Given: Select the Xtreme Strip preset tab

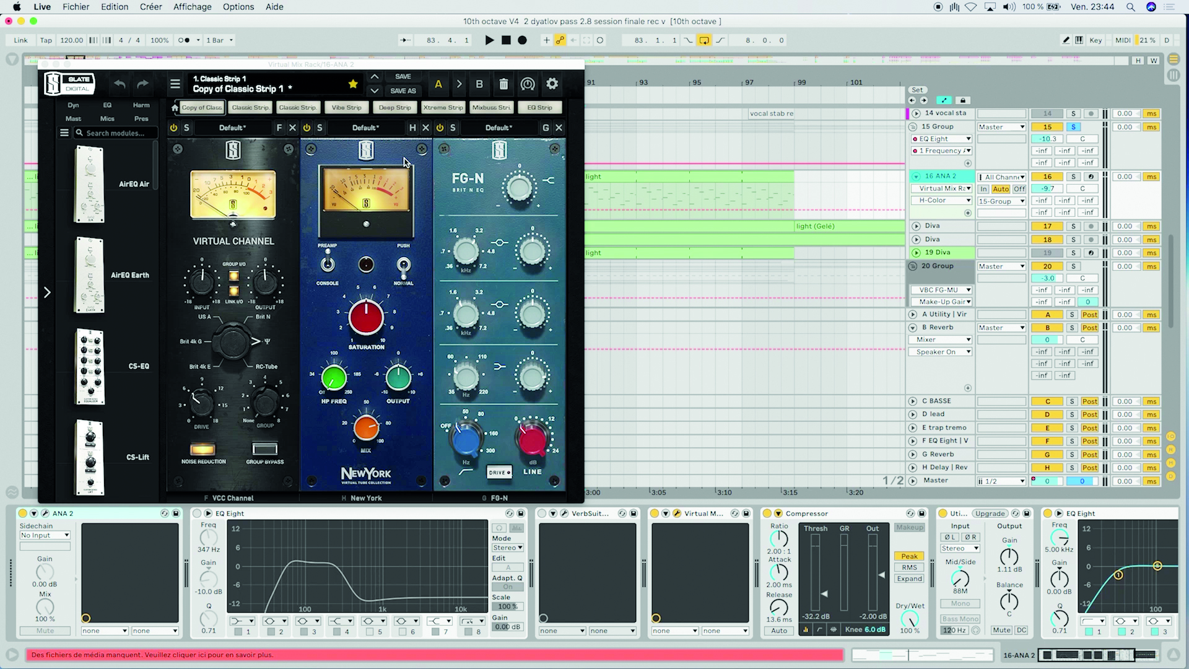Looking at the screenshot, I should (443, 107).
